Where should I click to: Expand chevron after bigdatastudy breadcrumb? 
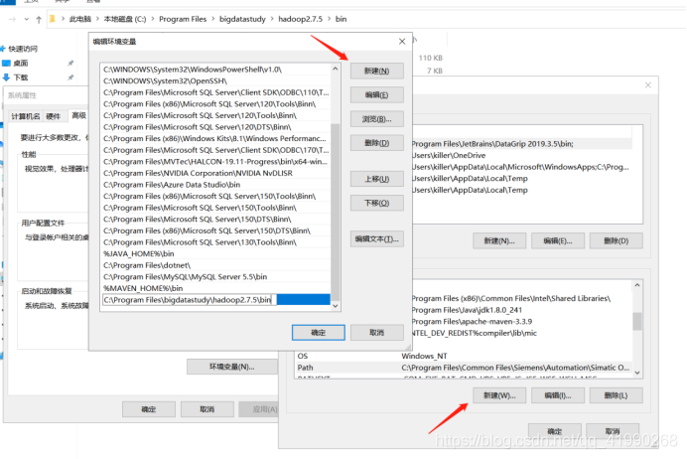pyautogui.click(x=272, y=19)
